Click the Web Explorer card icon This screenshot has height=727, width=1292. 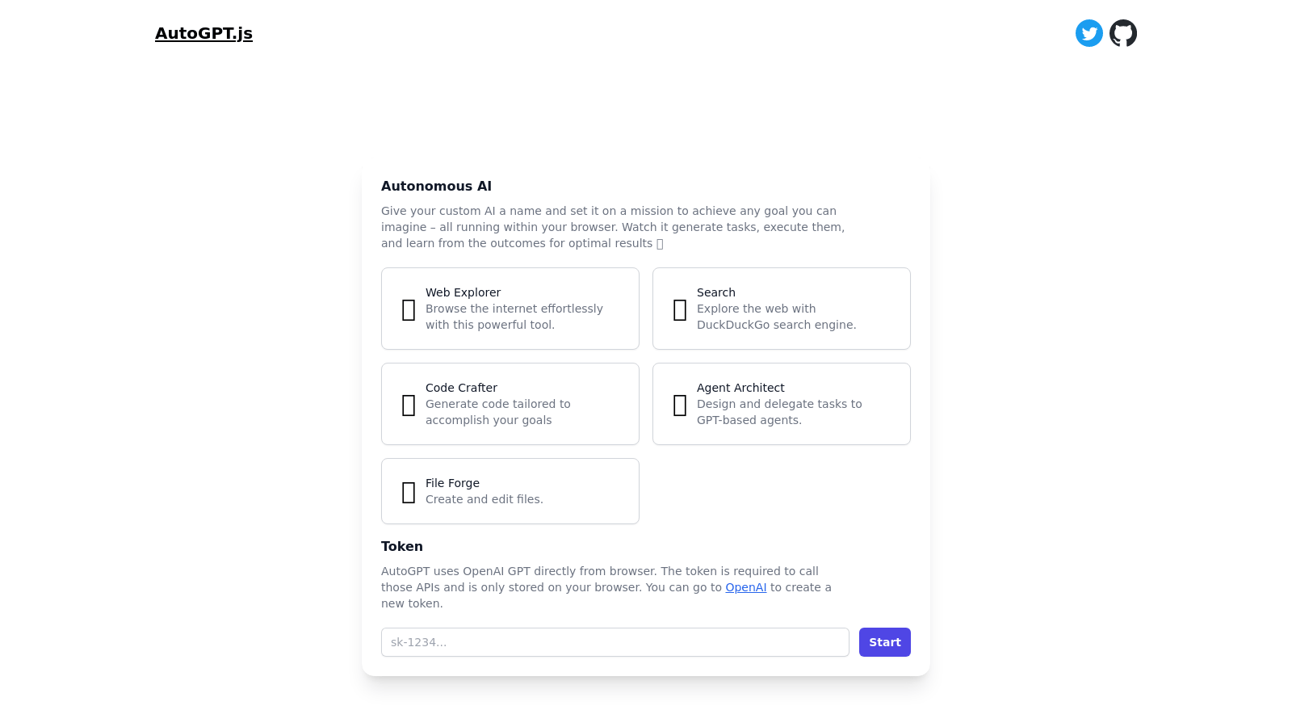[x=409, y=309]
